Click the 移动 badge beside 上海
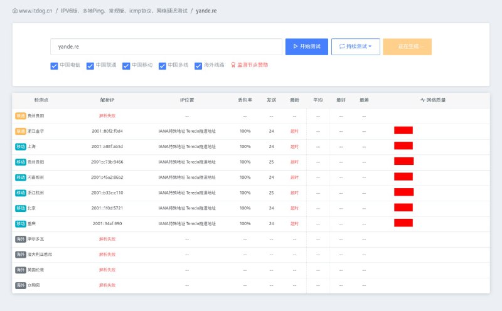The height and width of the screenshot is (311, 502). click(21, 146)
